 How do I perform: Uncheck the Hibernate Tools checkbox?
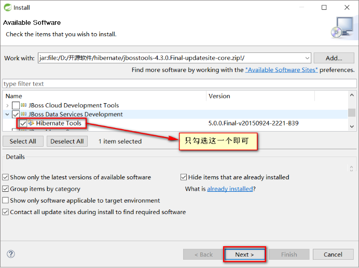[x=23, y=123]
